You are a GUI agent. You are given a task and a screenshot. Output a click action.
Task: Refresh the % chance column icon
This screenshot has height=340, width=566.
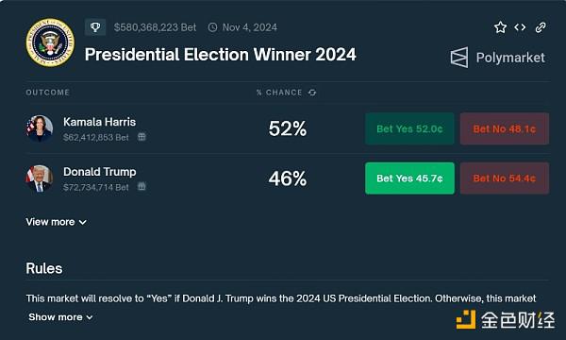(x=312, y=93)
